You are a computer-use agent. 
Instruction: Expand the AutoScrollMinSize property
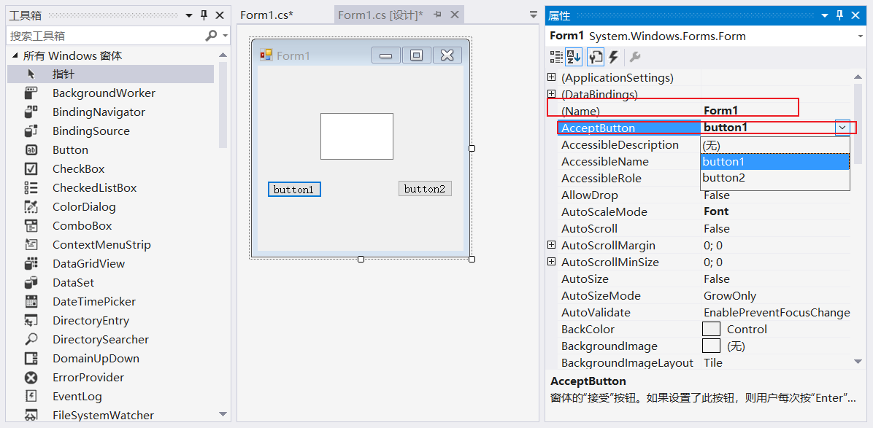pos(552,262)
